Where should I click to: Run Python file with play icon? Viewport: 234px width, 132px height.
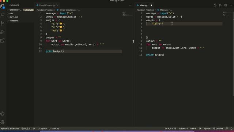point(220,5)
